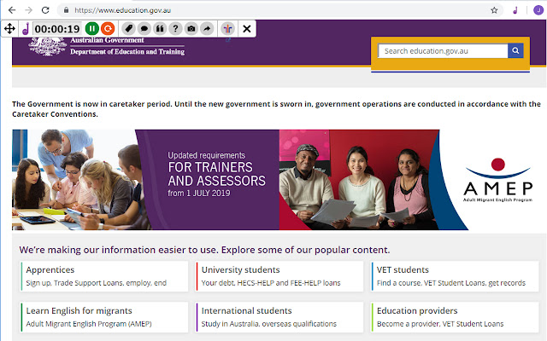Open help with the question mark icon
This screenshot has width=547, height=341.
(175, 28)
